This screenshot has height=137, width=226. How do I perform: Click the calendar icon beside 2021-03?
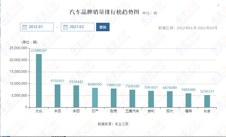click(x=66, y=27)
